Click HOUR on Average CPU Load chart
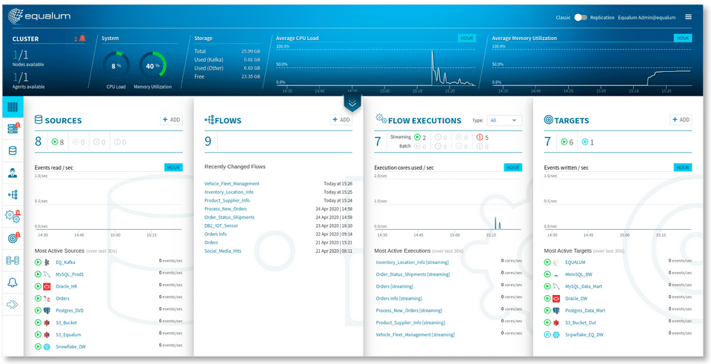The height and width of the screenshot is (364, 711). tap(467, 38)
